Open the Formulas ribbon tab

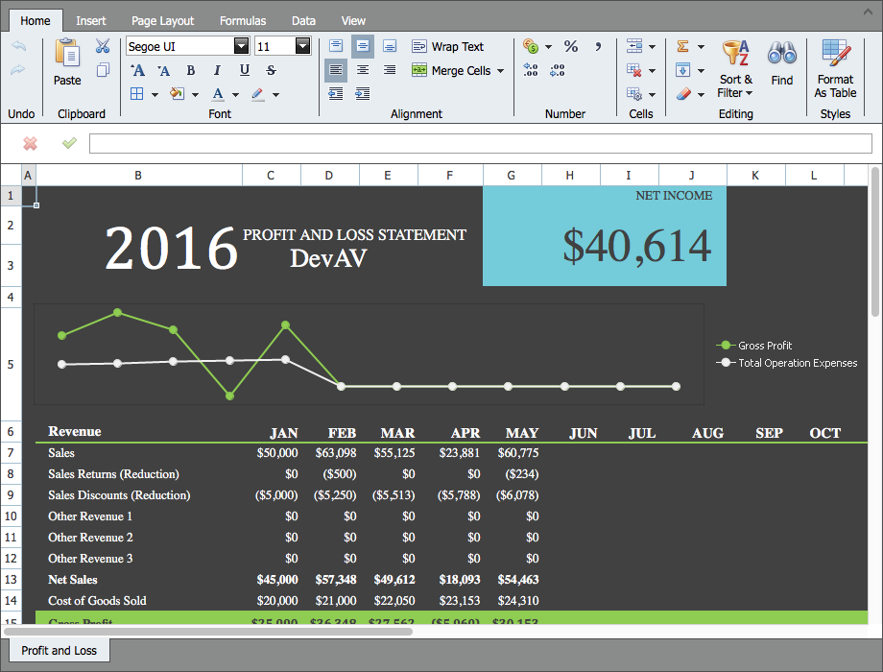coord(243,21)
